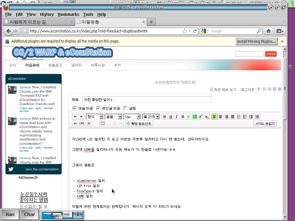Open the File menu
The width and height of the screenshot is (295, 221).
[8, 14]
